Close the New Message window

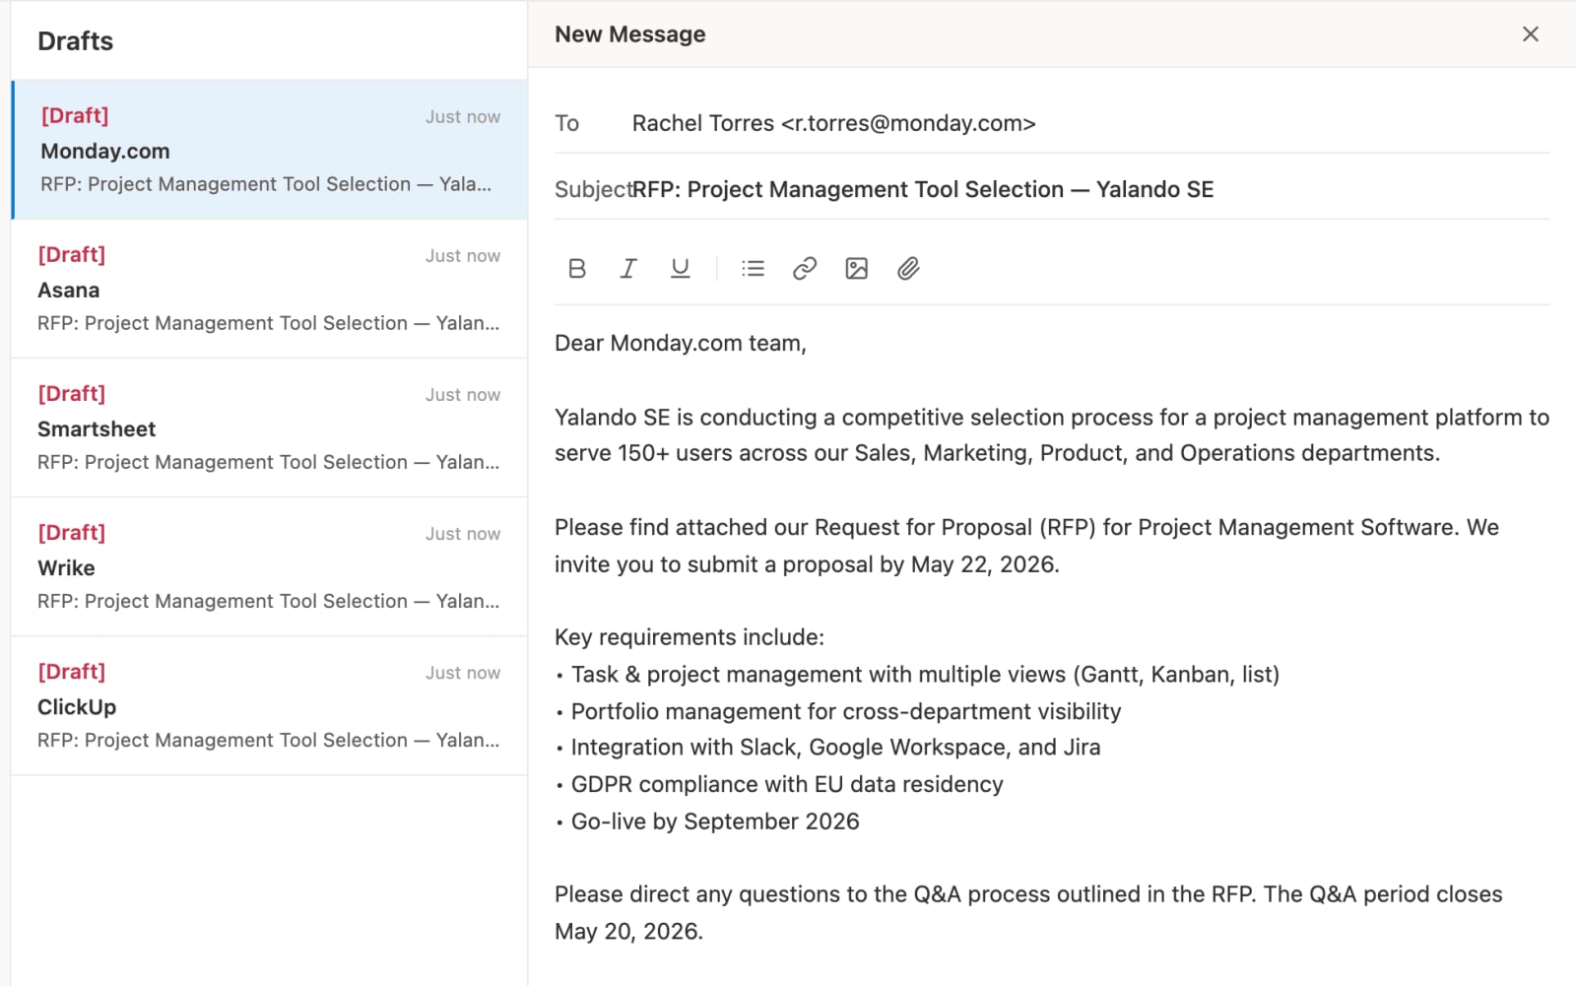pos(1531,34)
